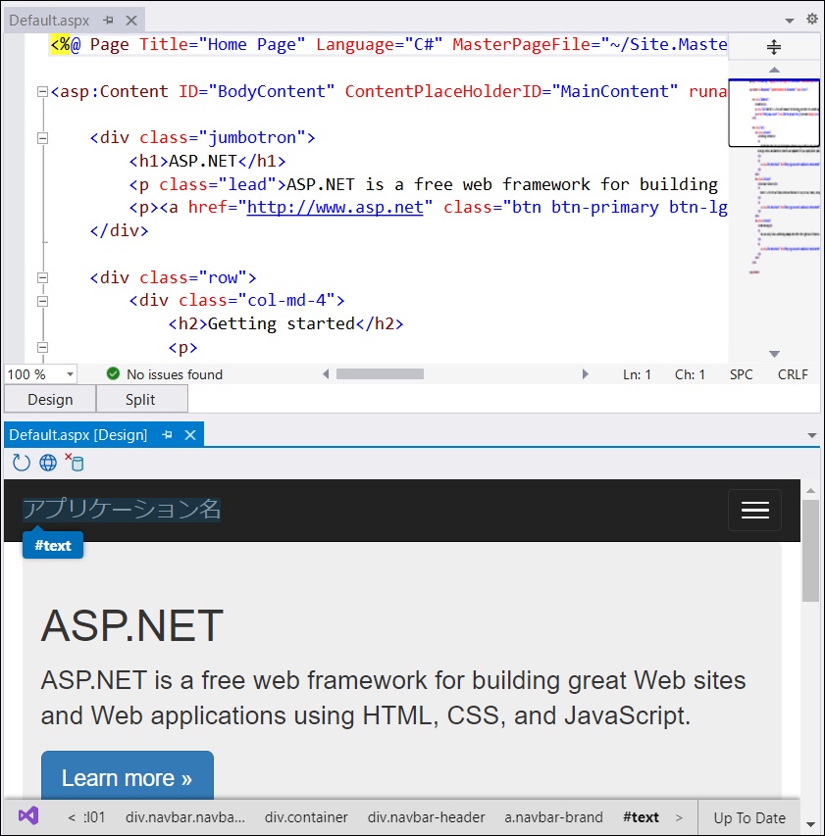Click the design view scroll up arrow
825x836 pixels.
click(810, 490)
